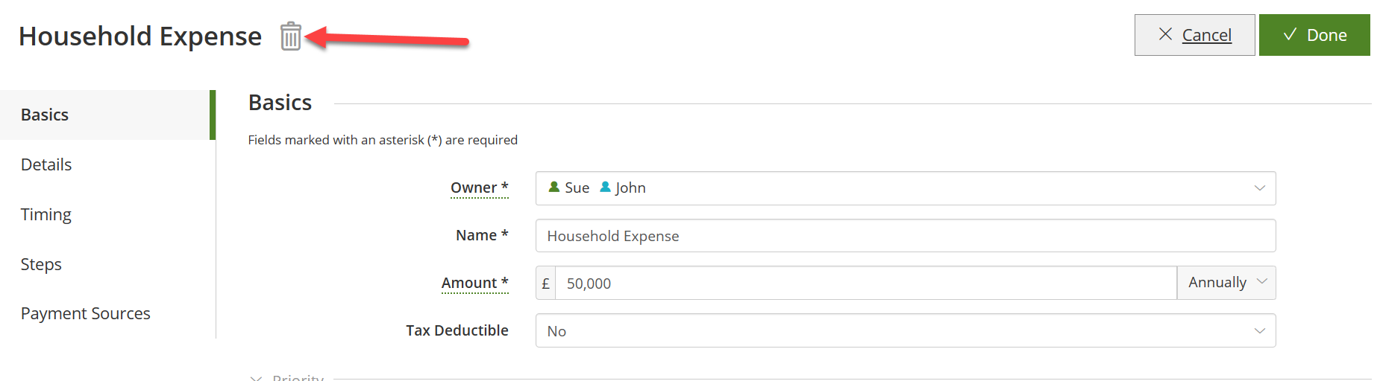Click the Amount field showing 50,000
The height and width of the screenshot is (381, 1383).
click(866, 283)
